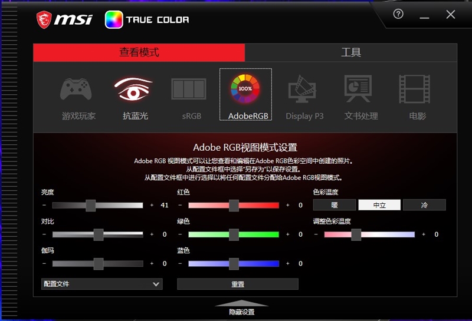The height and width of the screenshot is (321, 472).
Task: Click the 亮度 brightness slider handle
Action: [x=91, y=206]
